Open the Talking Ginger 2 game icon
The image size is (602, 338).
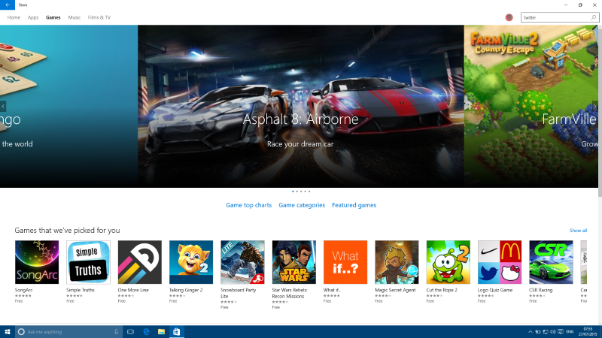pyautogui.click(x=191, y=262)
